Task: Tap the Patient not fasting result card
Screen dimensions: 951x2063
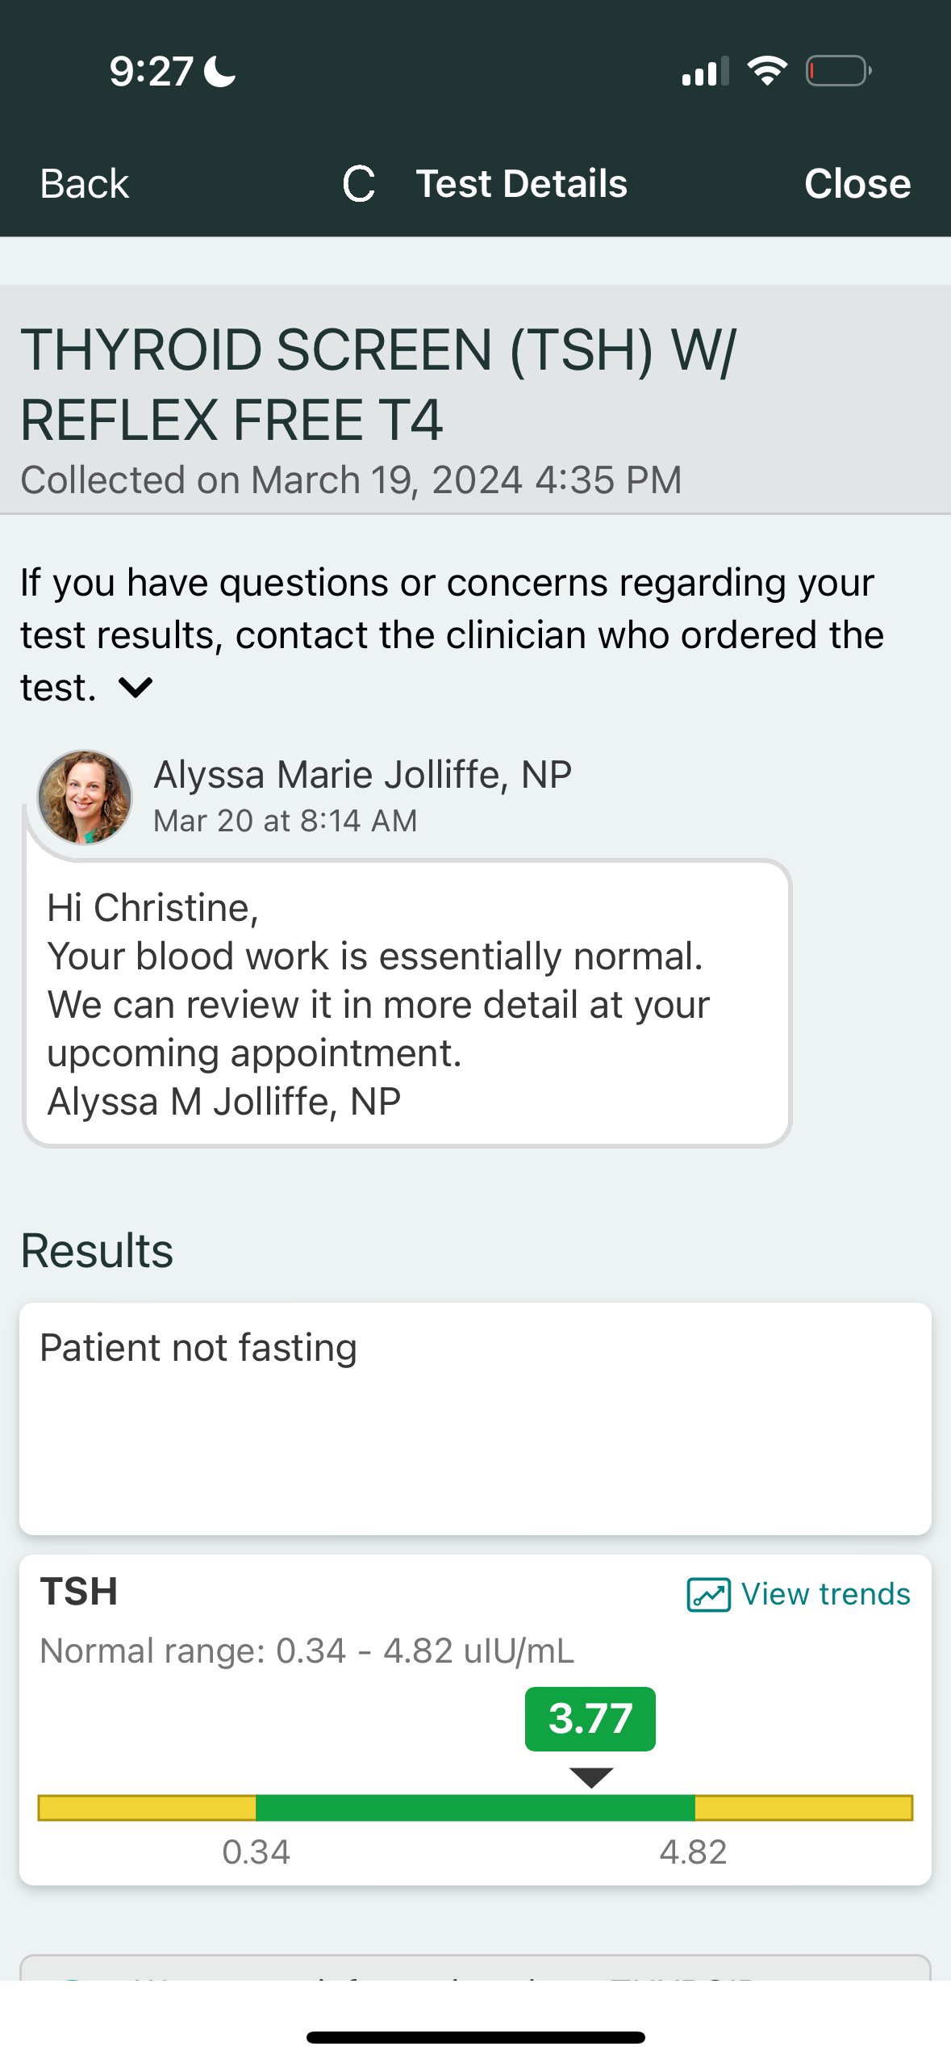Action: click(x=475, y=1418)
